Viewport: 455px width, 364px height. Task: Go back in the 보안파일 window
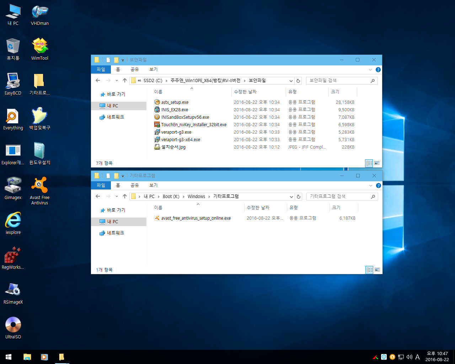pyautogui.click(x=98, y=81)
